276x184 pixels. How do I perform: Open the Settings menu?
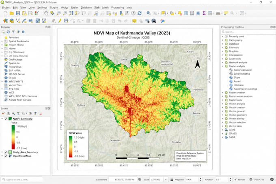(x=42, y=8)
